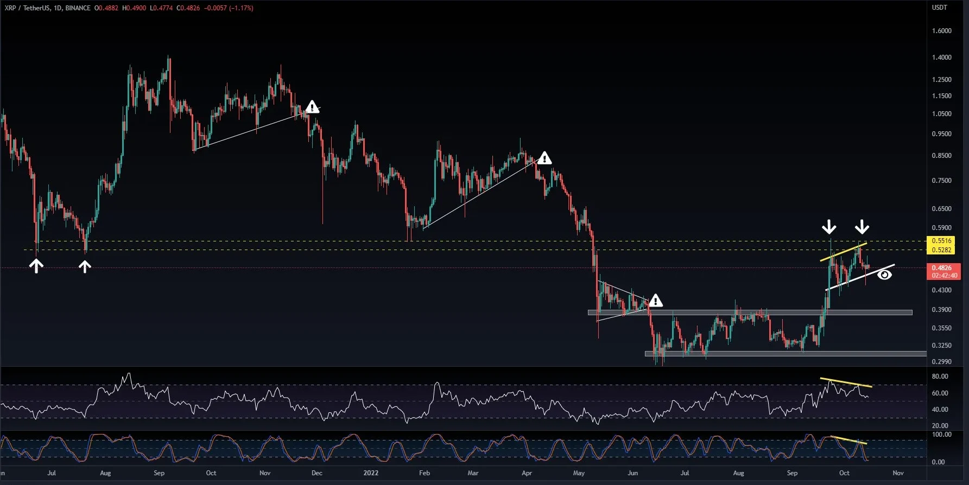This screenshot has height=485, width=969.
Task: Click the 100.00 stochastic scale value
Action: coord(942,435)
